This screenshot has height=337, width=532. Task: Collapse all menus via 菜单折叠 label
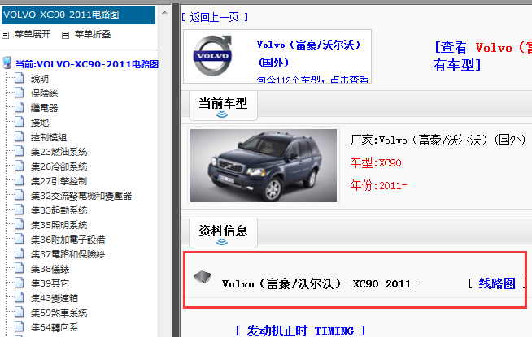point(93,34)
